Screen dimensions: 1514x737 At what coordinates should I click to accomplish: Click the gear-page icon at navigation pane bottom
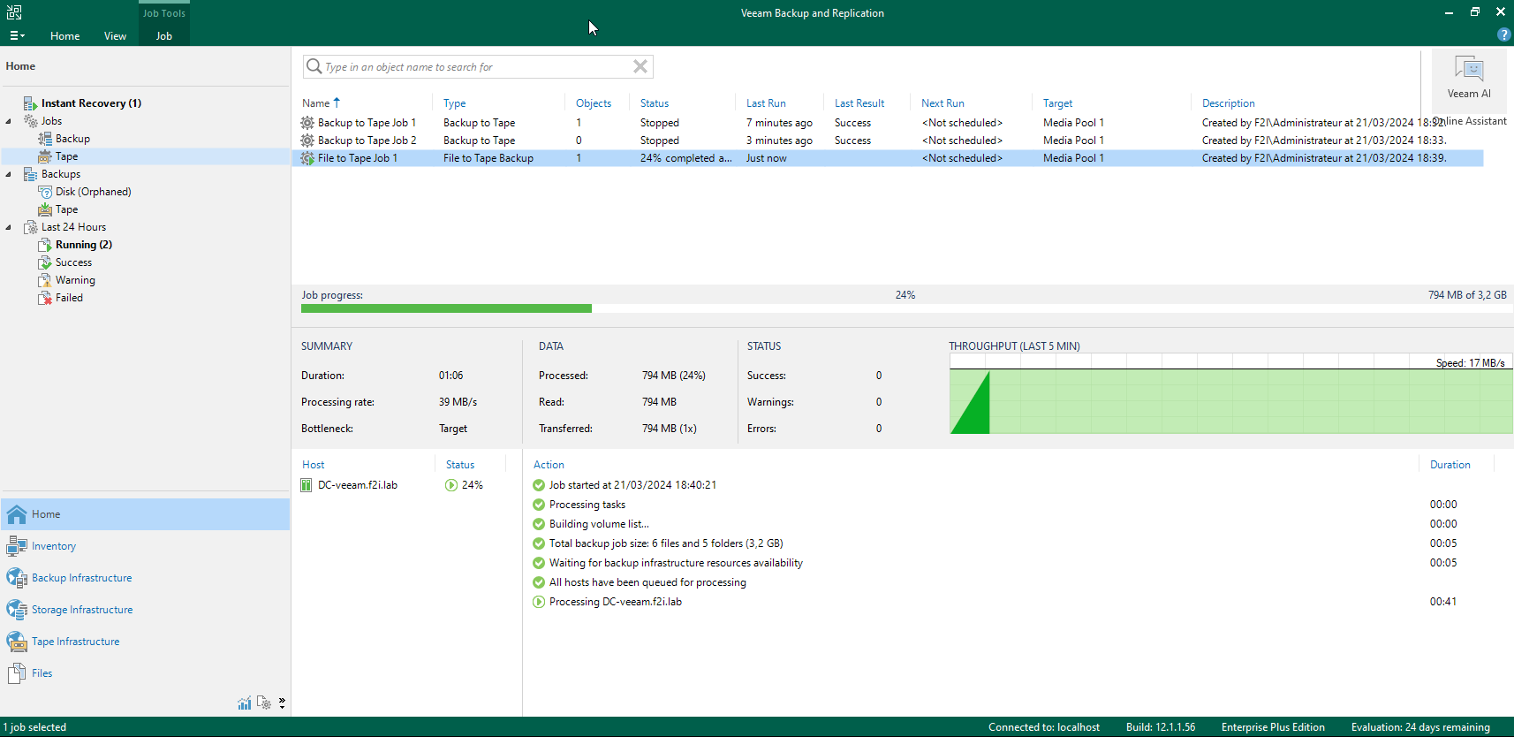264,703
